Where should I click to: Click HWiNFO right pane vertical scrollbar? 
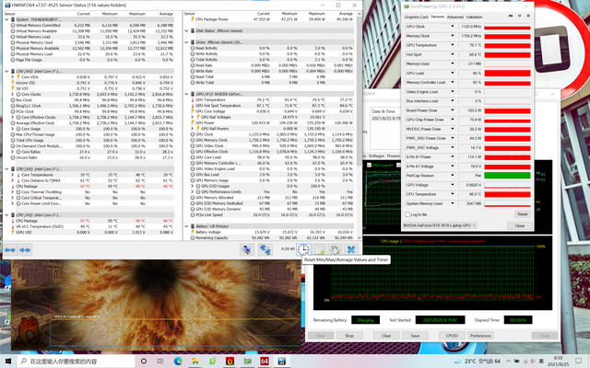(x=359, y=126)
